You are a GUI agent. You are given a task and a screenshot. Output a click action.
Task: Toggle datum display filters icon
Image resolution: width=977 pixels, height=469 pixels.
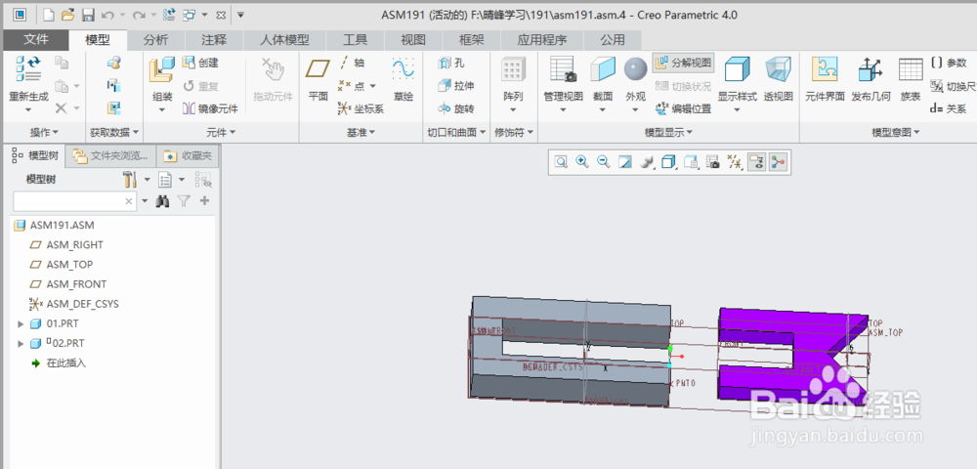(736, 162)
